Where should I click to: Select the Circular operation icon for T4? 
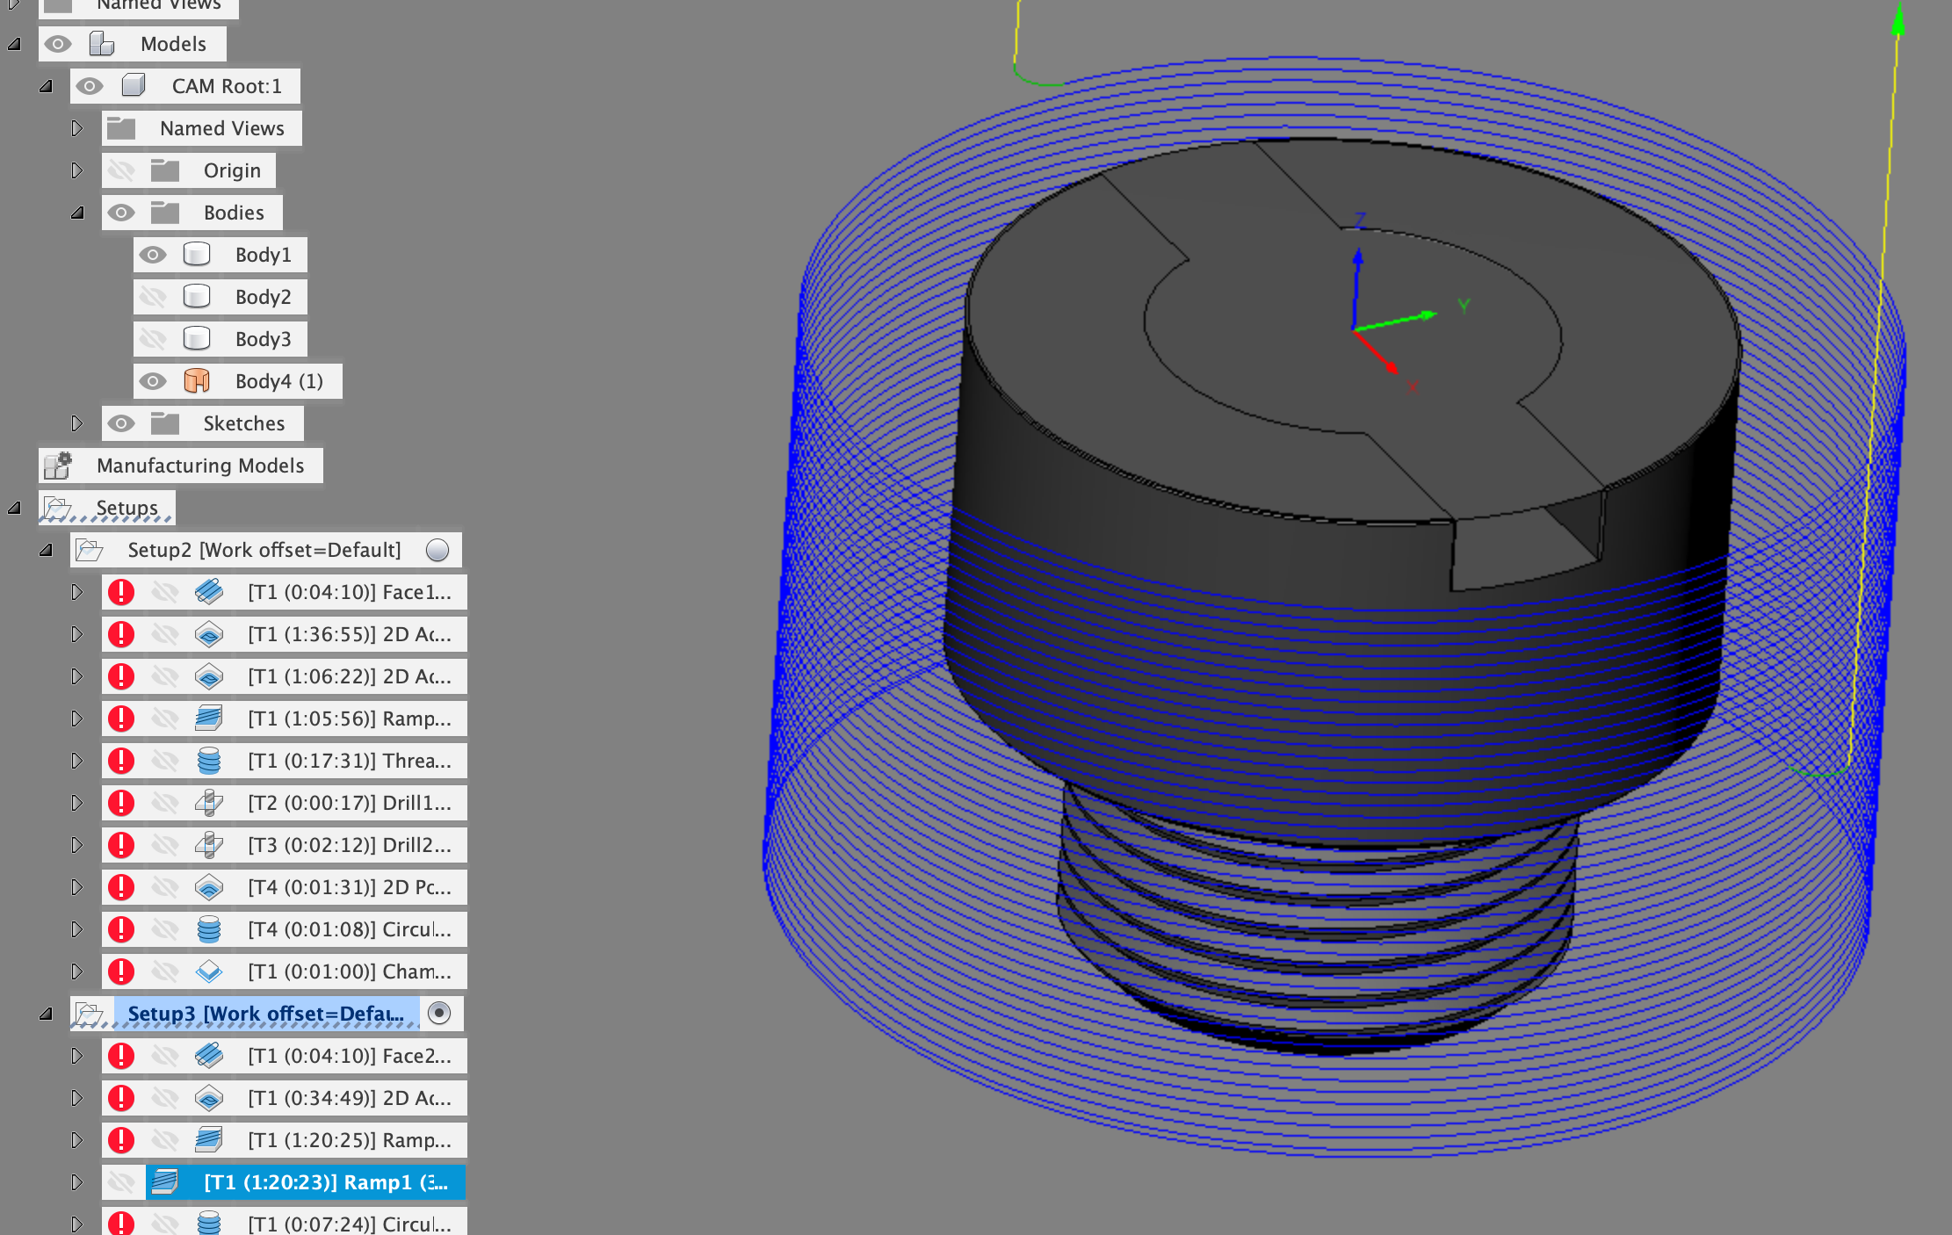[x=210, y=929]
